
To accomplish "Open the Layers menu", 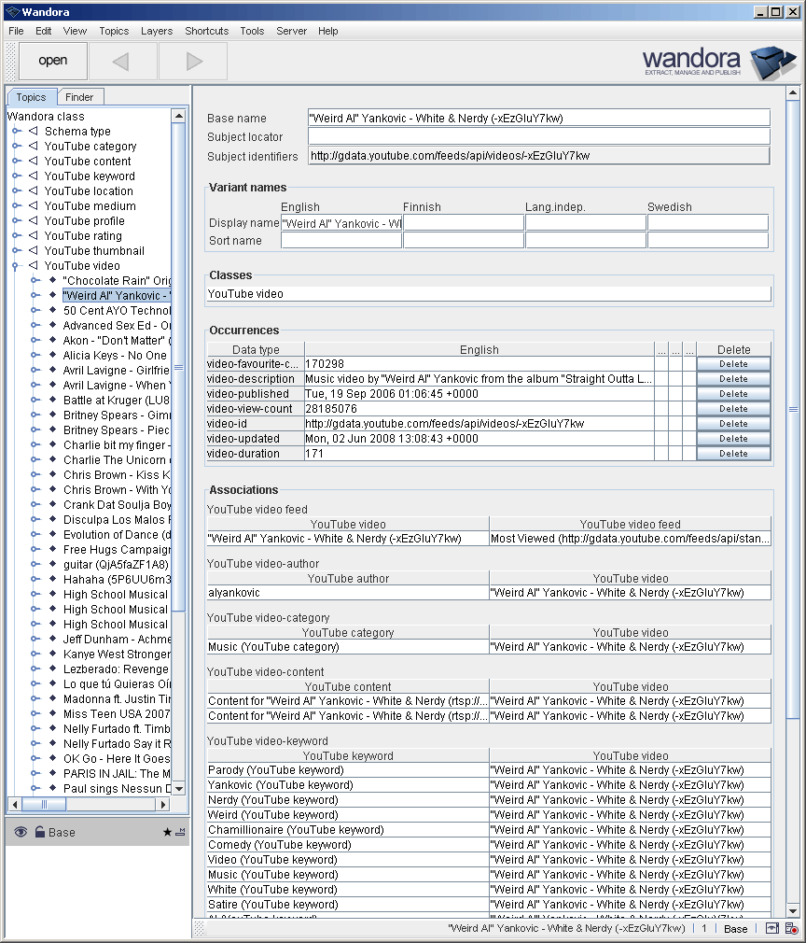I will [157, 31].
